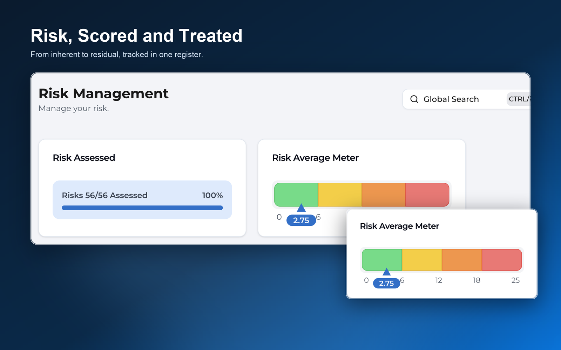Click popup 'Risk Average Meter' title
The image size is (561, 350).
399,226
